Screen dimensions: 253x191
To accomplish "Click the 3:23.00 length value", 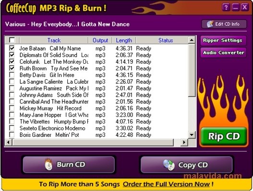I will pyautogui.click(x=124, y=115).
